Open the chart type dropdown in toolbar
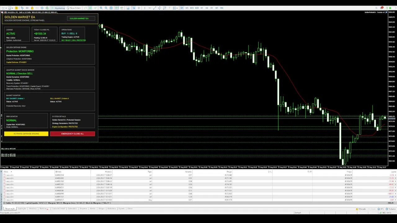397x223 pixels. (x=4, y=8)
